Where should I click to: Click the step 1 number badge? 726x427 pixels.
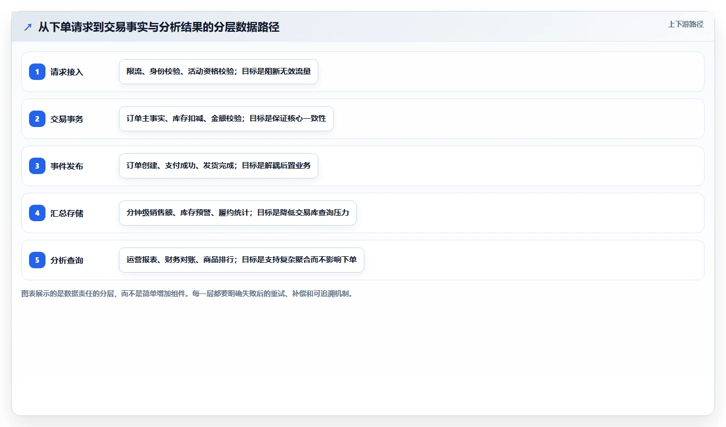(x=37, y=72)
